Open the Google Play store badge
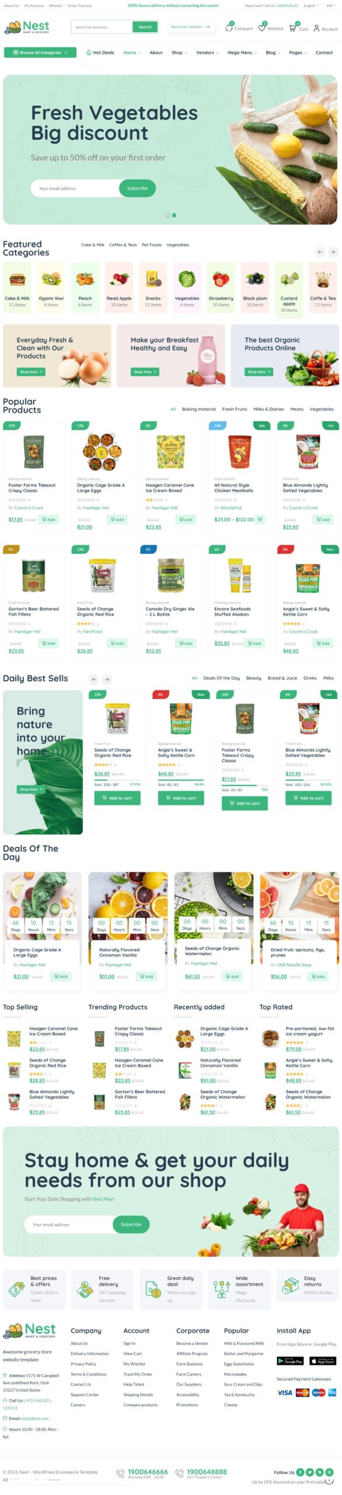 coord(290,1360)
